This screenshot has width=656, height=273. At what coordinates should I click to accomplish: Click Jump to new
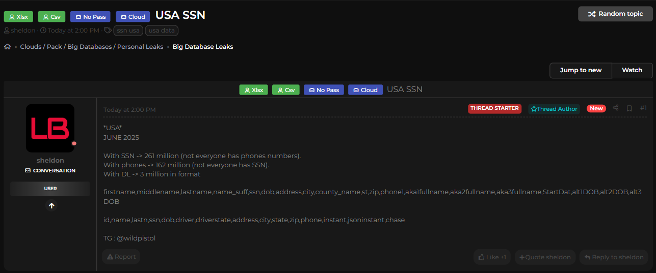click(x=581, y=70)
